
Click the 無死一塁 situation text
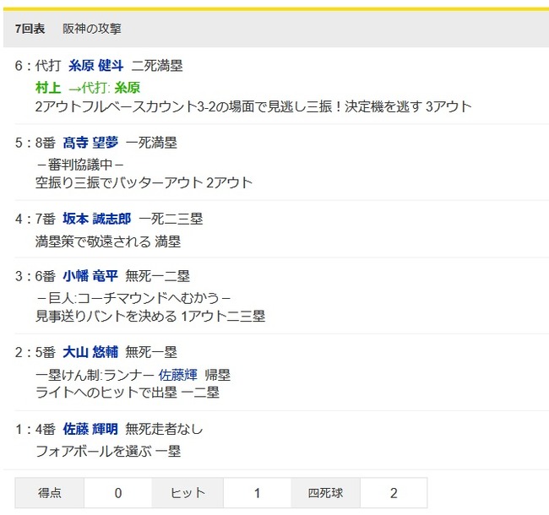click(x=151, y=352)
